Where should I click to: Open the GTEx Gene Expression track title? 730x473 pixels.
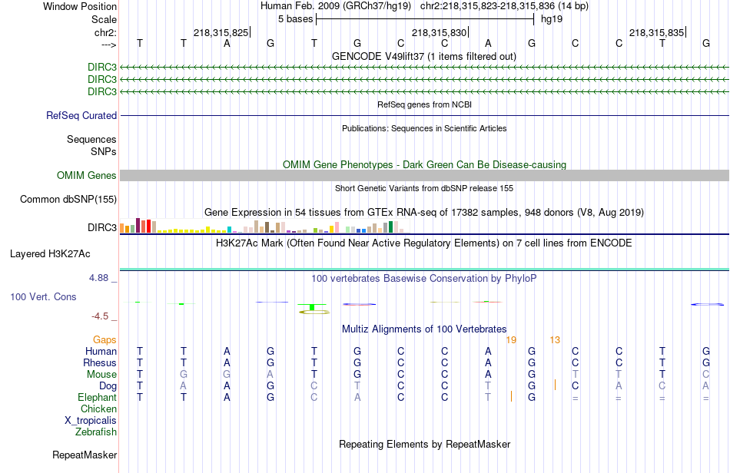[424, 213]
